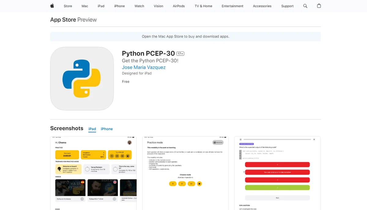This screenshot has width=367, height=210.
Task: Click the App Store heading link
Action: coord(63,20)
